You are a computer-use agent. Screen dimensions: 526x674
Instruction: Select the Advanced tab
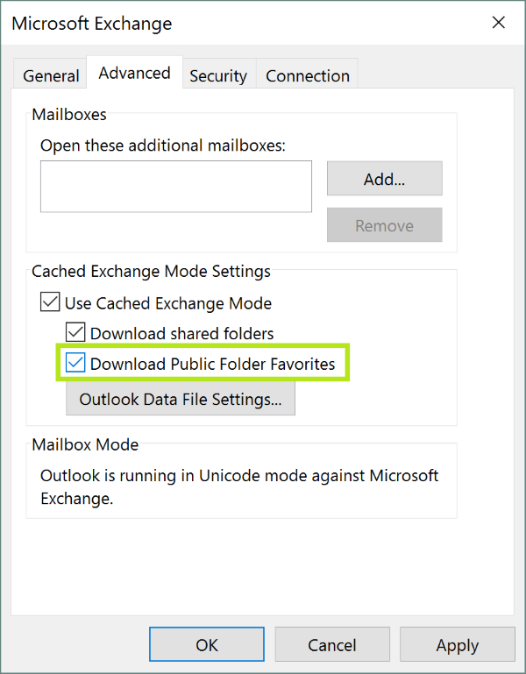click(134, 73)
